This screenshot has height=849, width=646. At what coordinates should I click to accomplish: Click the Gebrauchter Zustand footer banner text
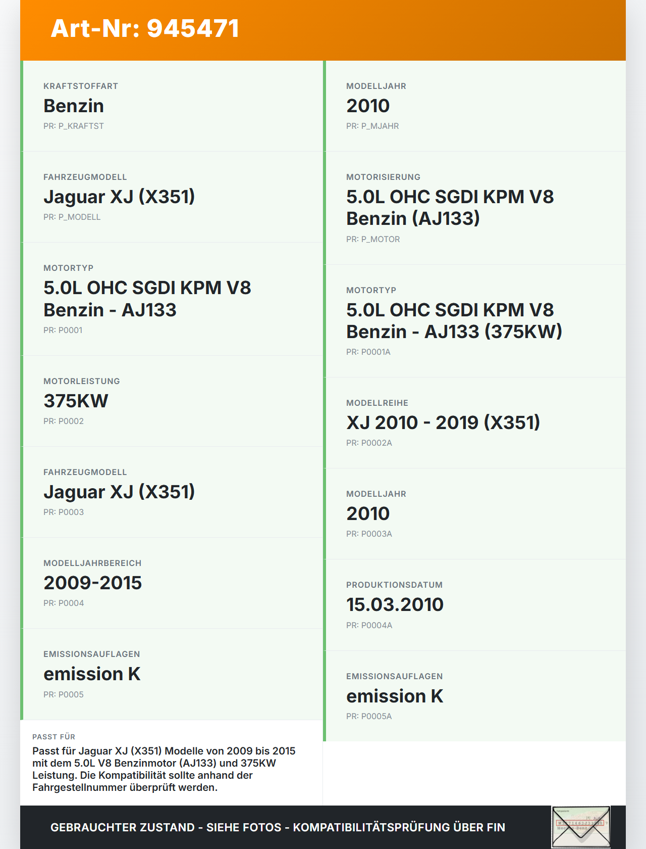pyautogui.click(x=278, y=827)
